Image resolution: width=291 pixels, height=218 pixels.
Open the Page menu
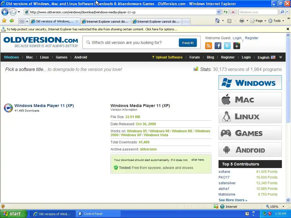[258, 21]
